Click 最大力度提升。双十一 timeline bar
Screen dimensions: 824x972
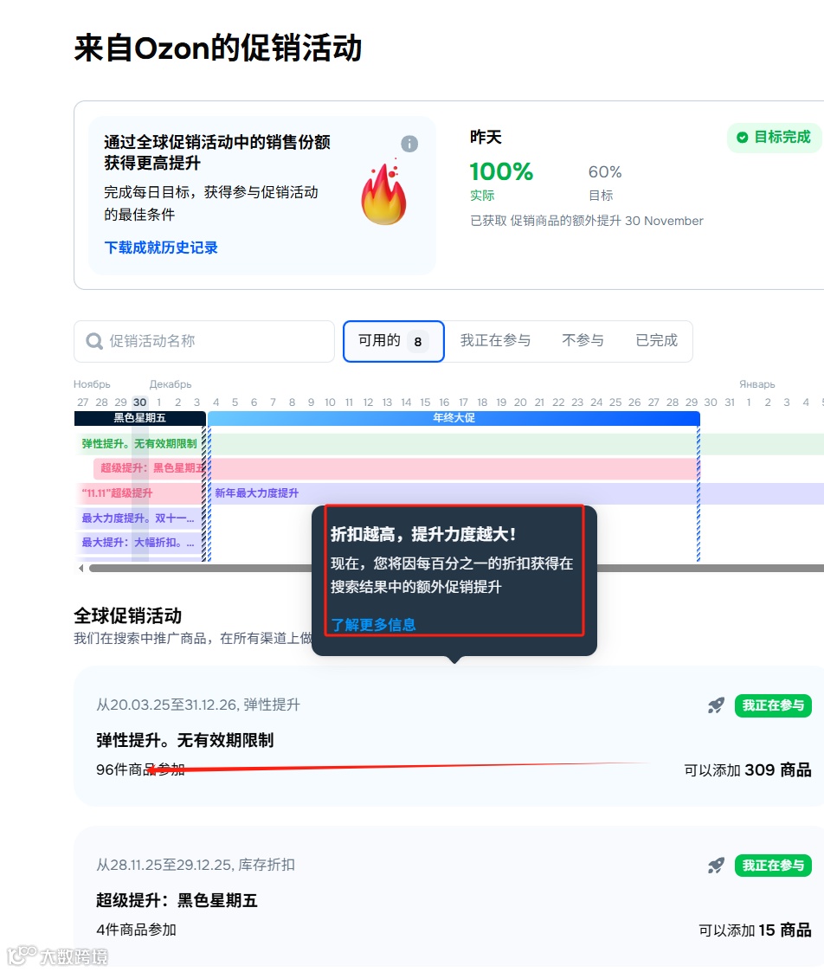pyautogui.click(x=138, y=518)
